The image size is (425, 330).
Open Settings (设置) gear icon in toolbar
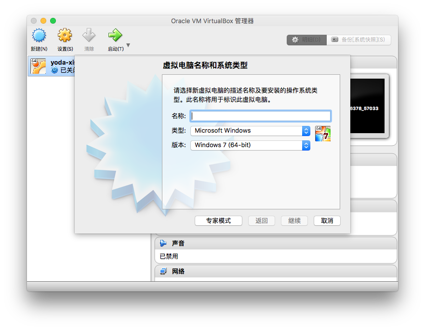(65, 35)
